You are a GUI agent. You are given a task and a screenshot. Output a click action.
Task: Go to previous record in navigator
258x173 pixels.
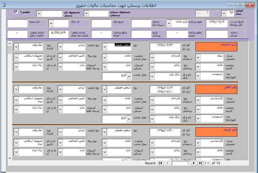(x=167, y=163)
